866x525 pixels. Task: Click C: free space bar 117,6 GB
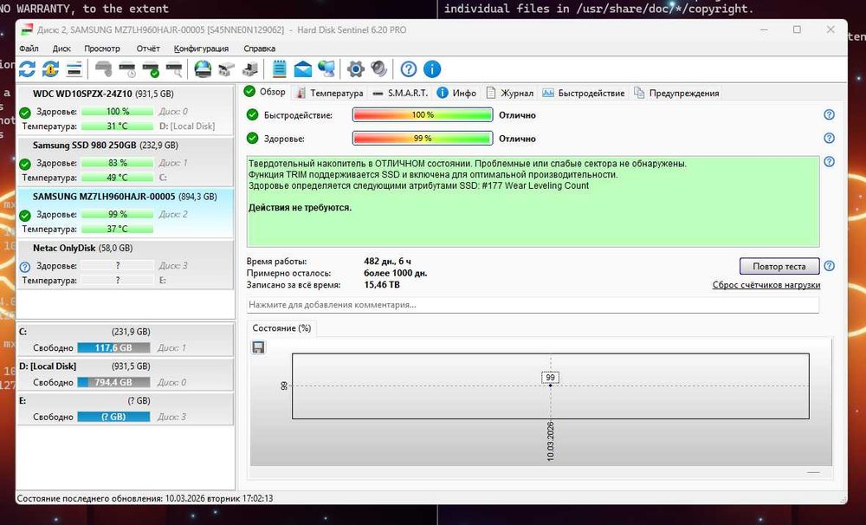point(113,347)
